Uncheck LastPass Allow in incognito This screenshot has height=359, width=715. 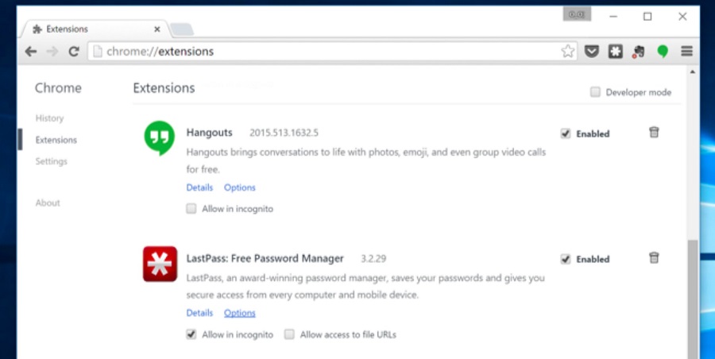point(191,334)
